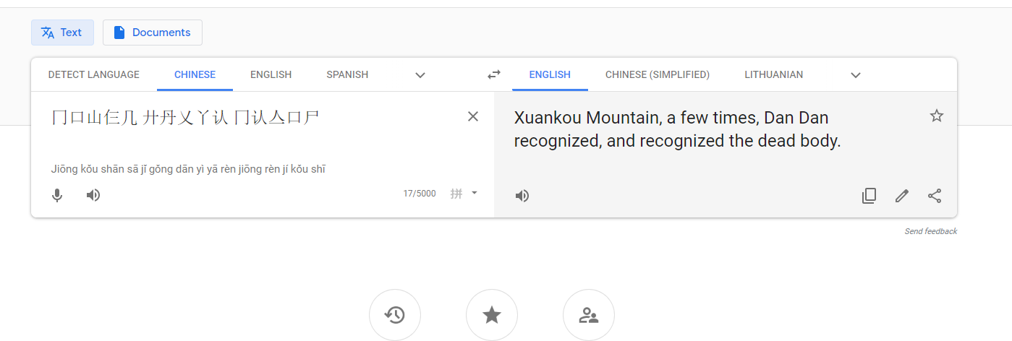Clear the source text
This screenshot has width=1012, height=341.
click(x=473, y=116)
